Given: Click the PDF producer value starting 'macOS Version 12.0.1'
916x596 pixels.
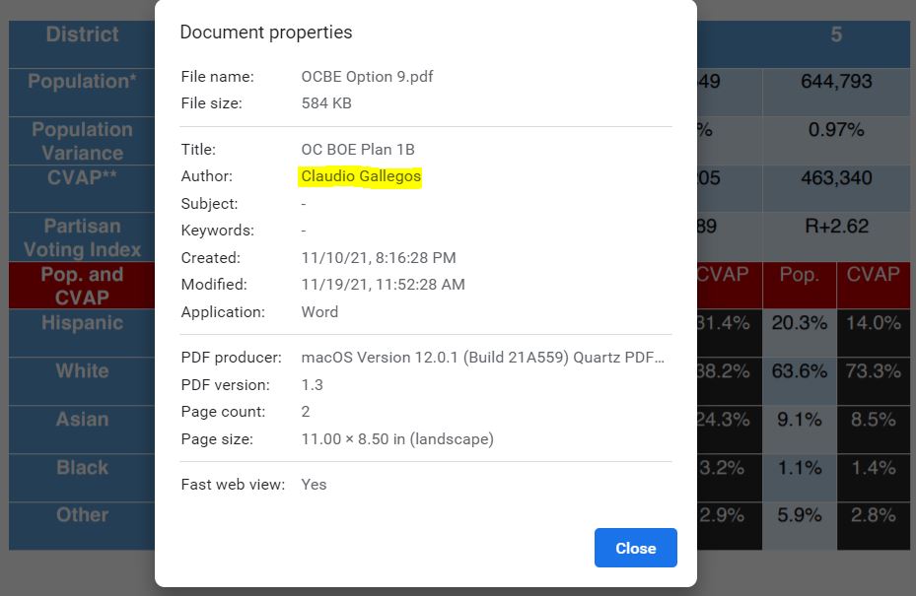Looking at the screenshot, I should click(x=482, y=358).
